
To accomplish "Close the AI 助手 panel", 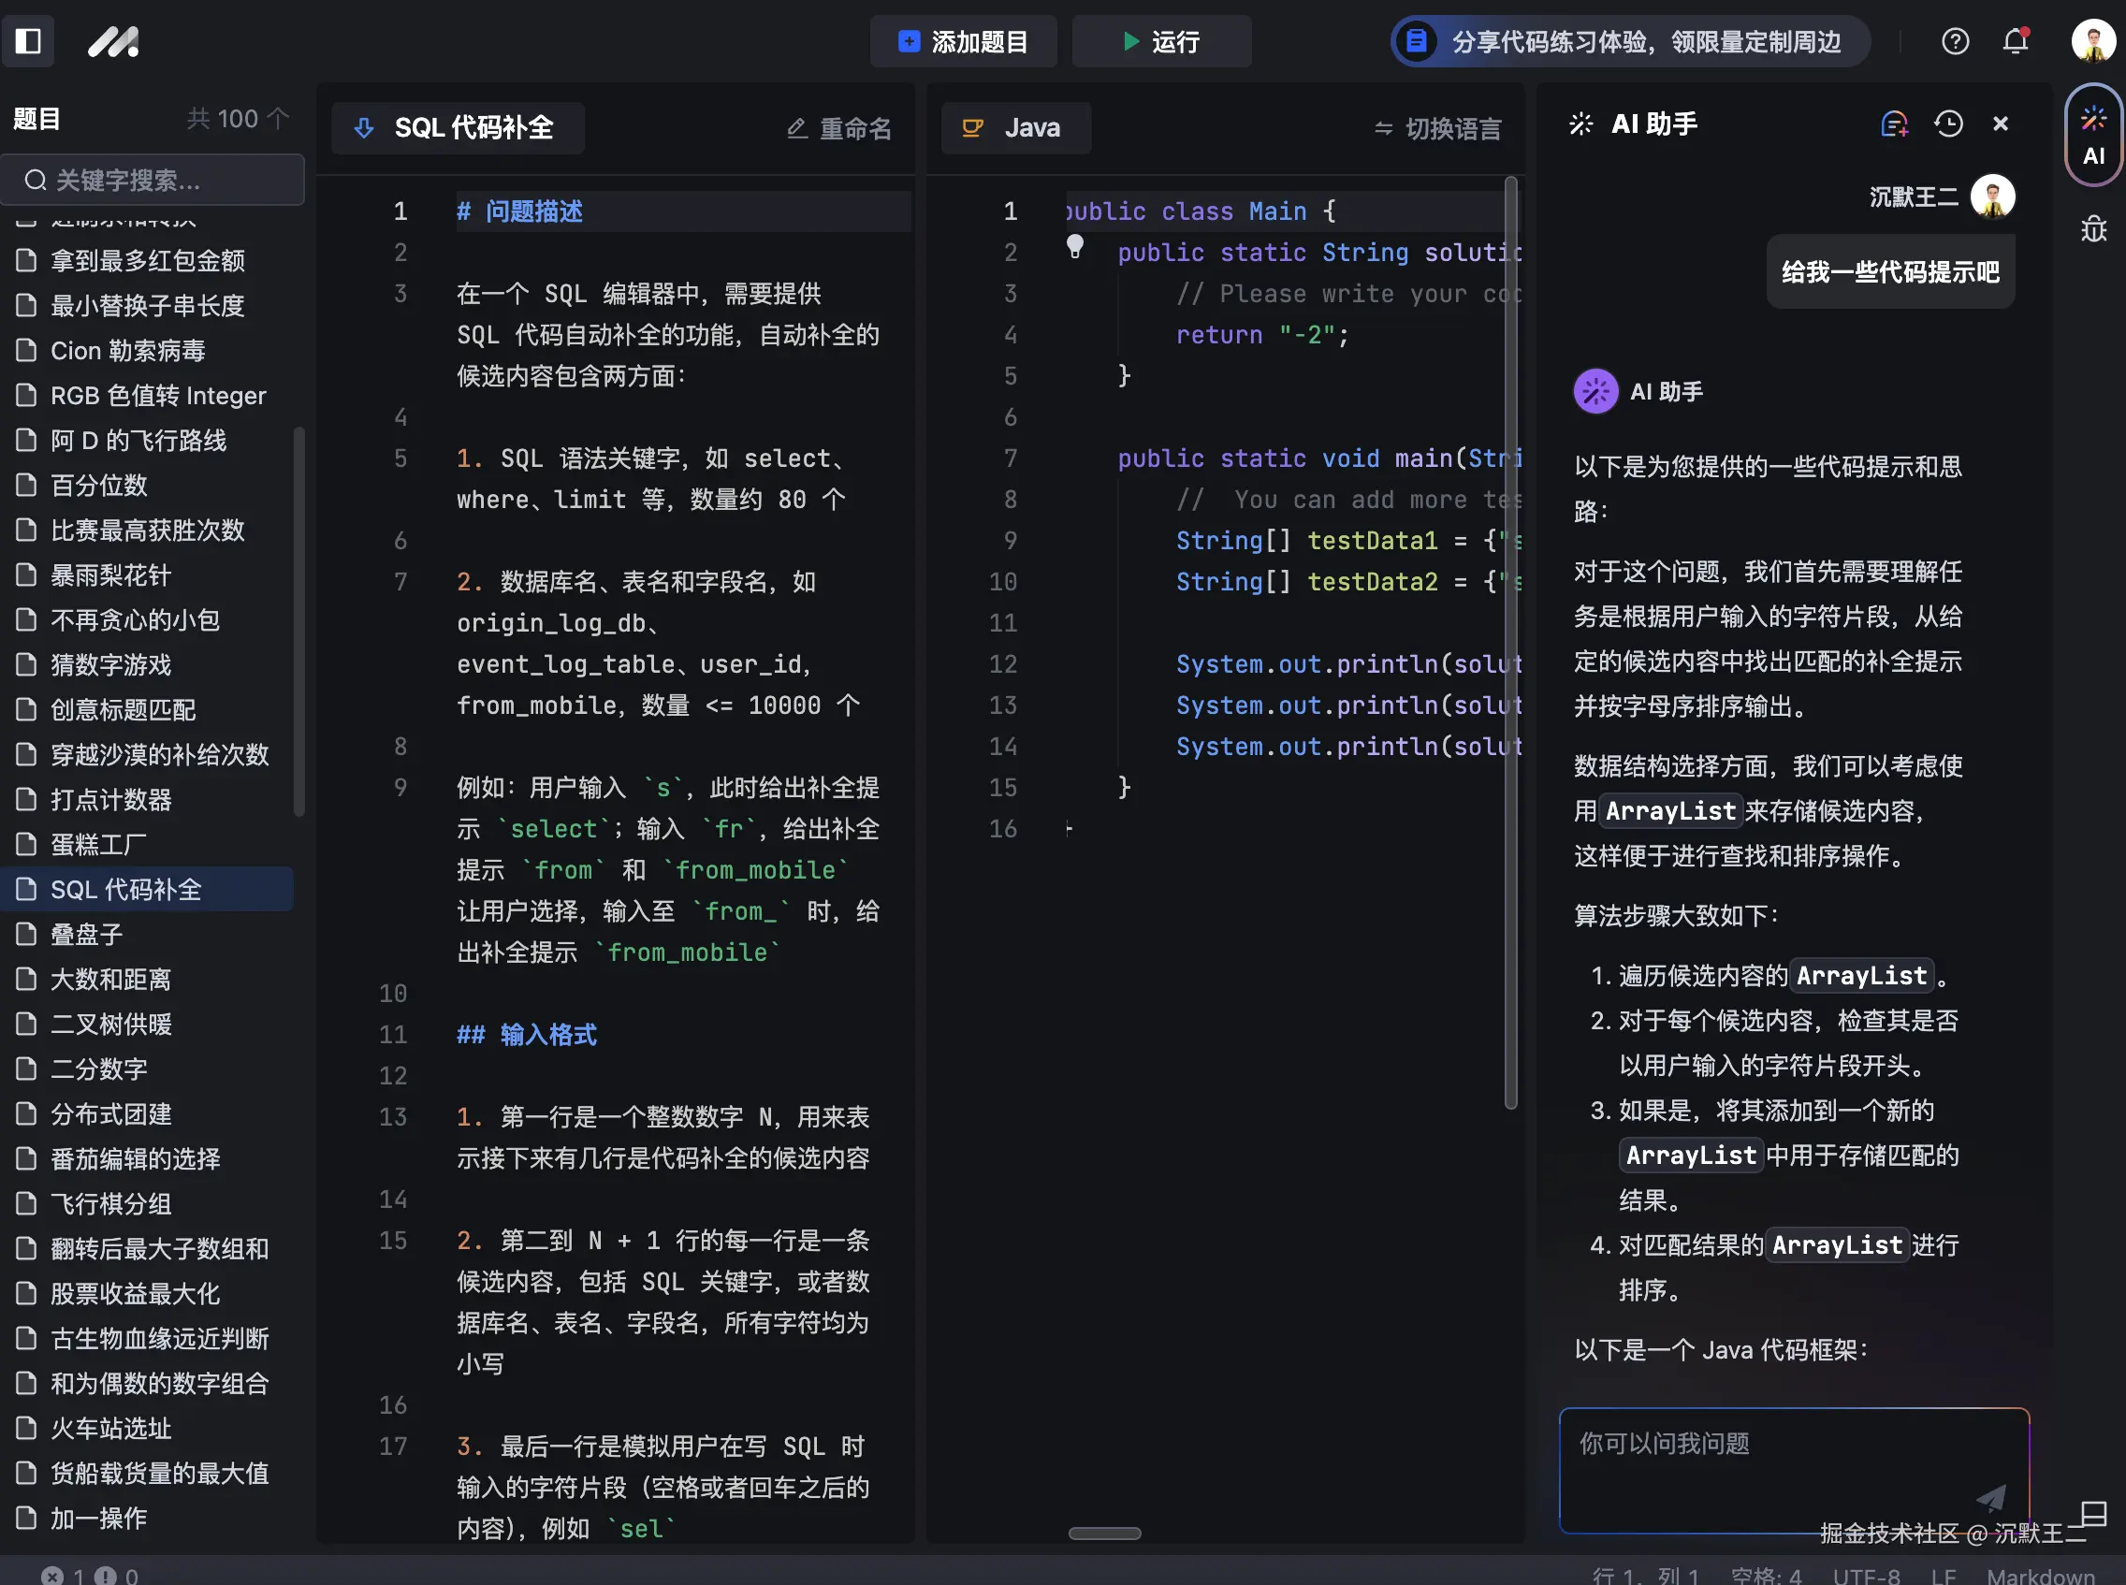I will (x=2001, y=124).
